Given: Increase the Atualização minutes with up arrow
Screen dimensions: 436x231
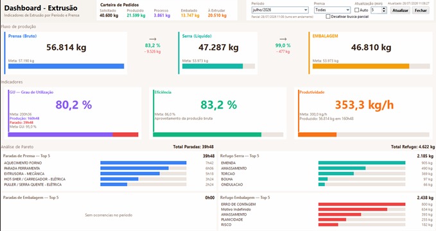Looking at the screenshot, I should 384,8.
